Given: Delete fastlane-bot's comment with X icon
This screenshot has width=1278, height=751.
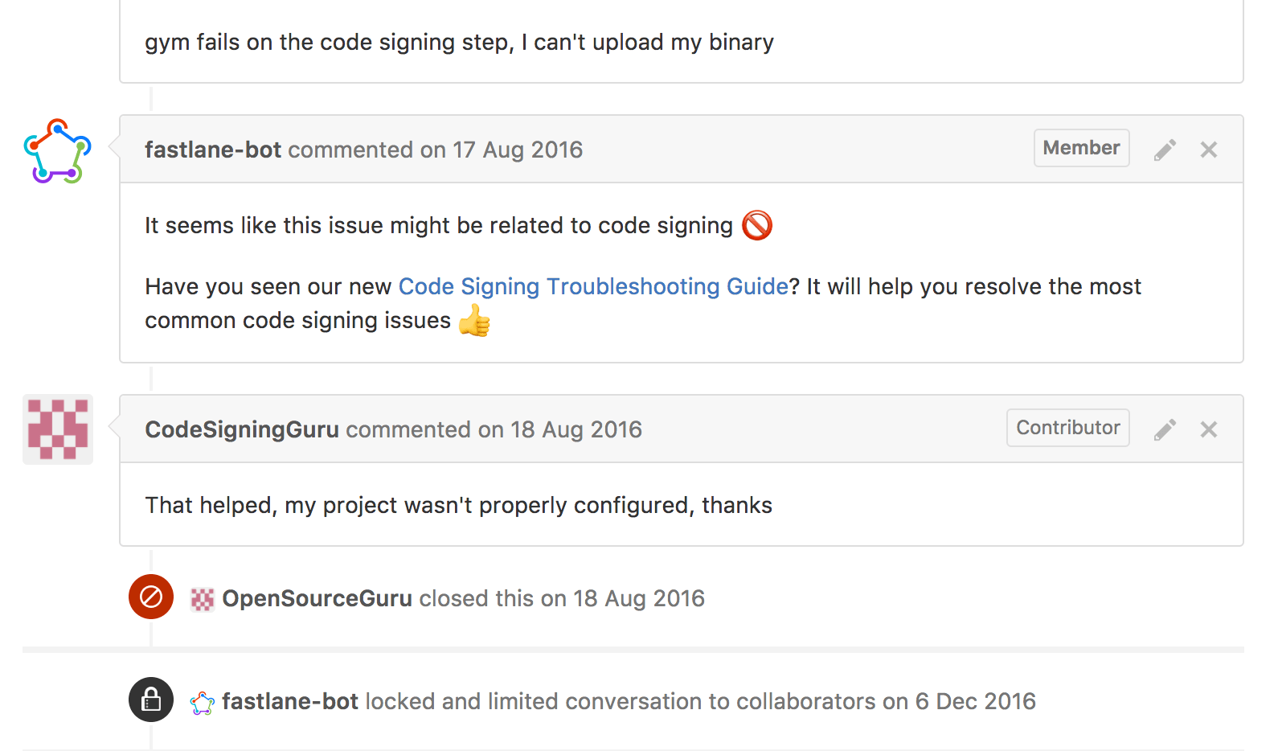Looking at the screenshot, I should (1208, 150).
